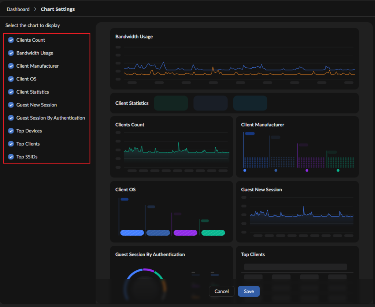Select the Client Manufacturer chart preview
This screenshot has height=307, width=375.
[x=297, y=147]
